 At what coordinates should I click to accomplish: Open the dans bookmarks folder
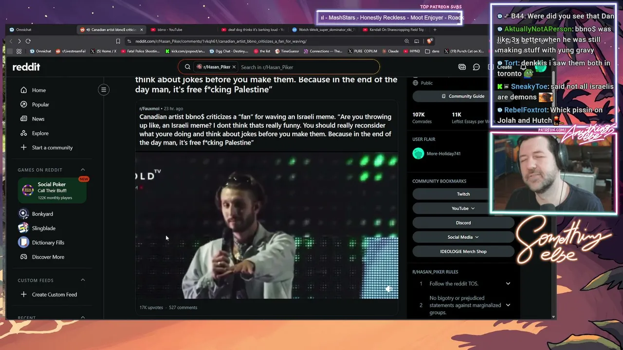coord(432,51)
